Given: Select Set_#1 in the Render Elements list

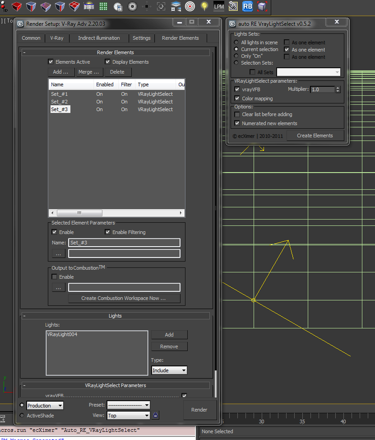Looking at the screenshot, I should 60,94.
